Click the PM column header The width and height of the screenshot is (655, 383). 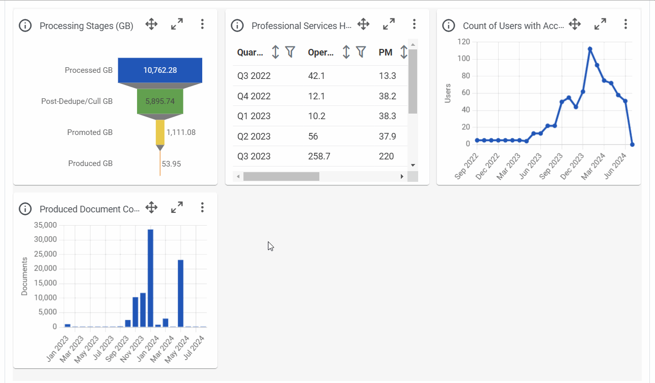point(386,52)
